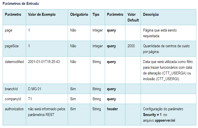
Task: Select the "pageSize" parameter name cell
Action: 12,46
